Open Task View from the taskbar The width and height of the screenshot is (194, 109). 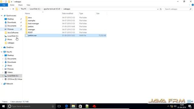(59, 106)
